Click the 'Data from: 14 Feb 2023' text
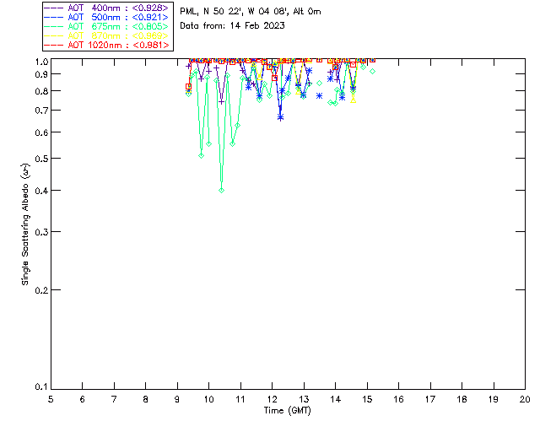Image resolution: width=540 pixels, height=432 pixels. point(233,26)
